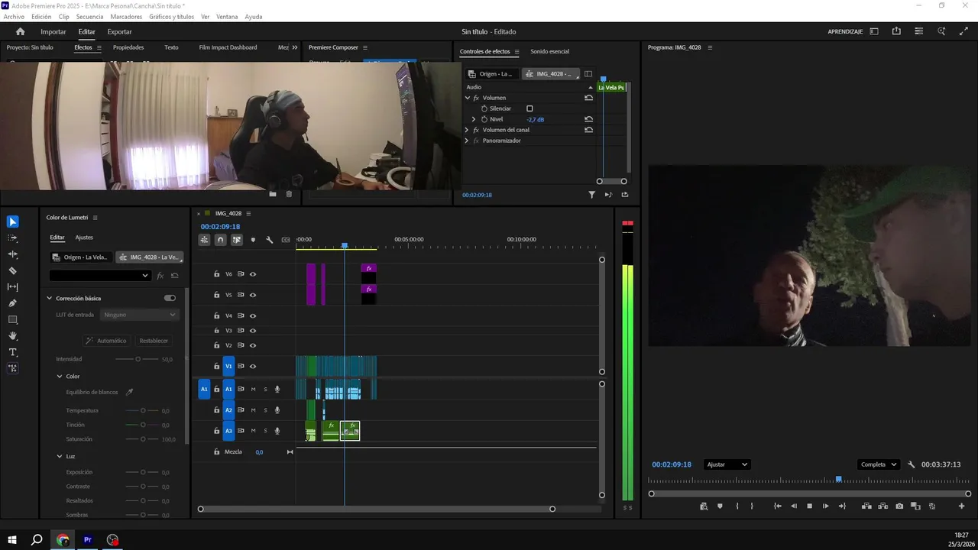The image size is (978, 550).
Task: Click the timeline captions CC icon
Action: click(286, 240)
